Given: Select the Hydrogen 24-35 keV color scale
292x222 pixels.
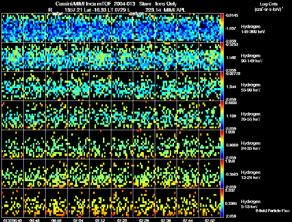Looking at the screenshot, I should point(222,144).
